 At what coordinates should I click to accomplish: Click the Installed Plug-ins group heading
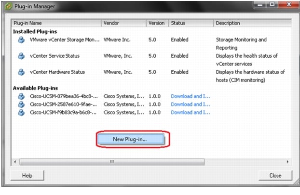[x=35, y=31]
